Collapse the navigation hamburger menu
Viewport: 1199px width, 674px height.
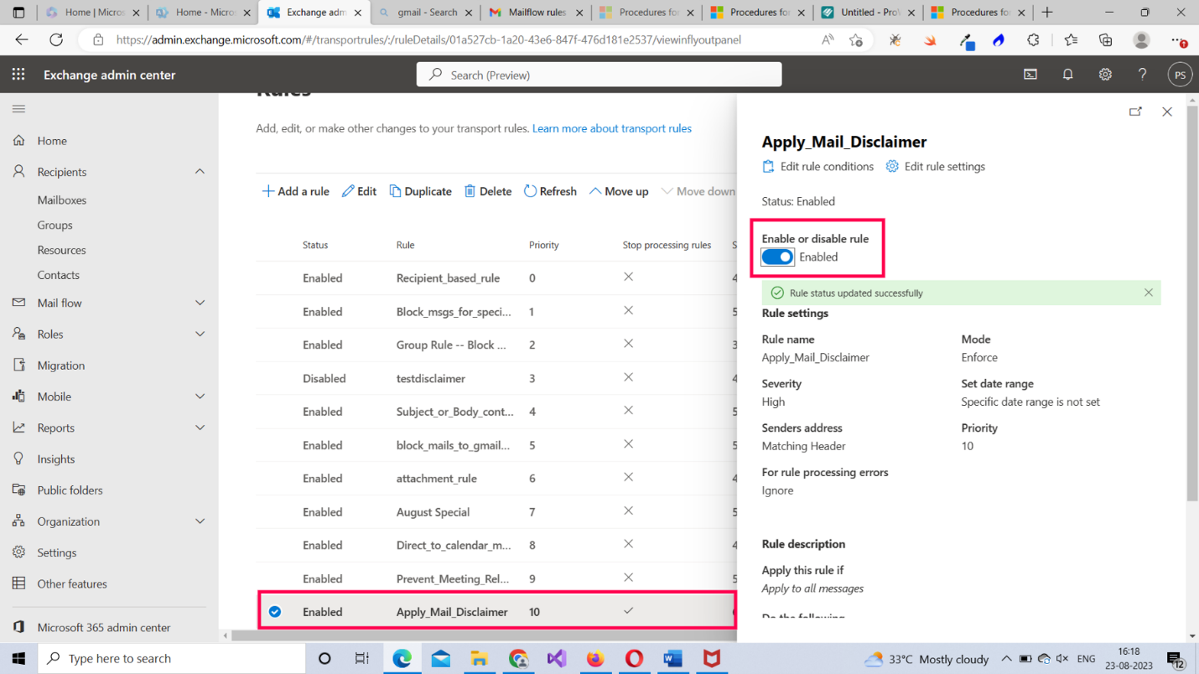coord(18,109)
